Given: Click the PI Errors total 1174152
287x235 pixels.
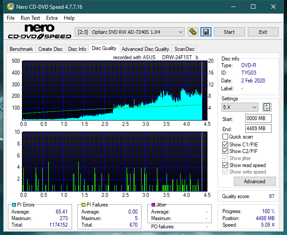Looking at the screenshot, I should point(58,225).
